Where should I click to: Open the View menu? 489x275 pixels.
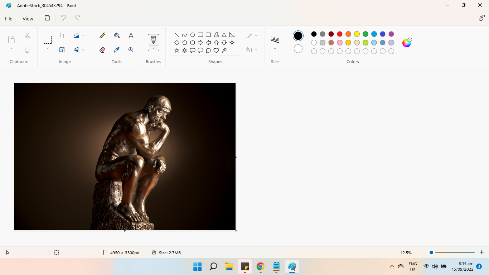pos(28,19)
